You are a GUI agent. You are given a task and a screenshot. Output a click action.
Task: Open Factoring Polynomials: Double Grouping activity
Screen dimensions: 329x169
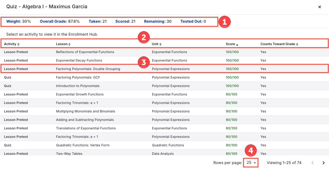coord(164,69)
